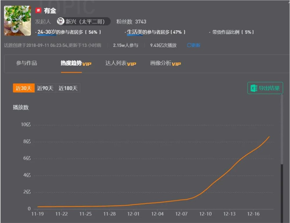The image size is (290, 223).
Task: Click the 更新 refresh link
Action: (194, 45)
